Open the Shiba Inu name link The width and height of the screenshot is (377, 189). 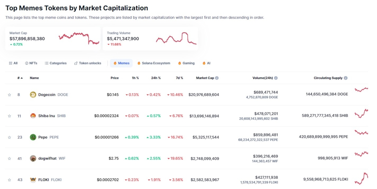(46, 116)
